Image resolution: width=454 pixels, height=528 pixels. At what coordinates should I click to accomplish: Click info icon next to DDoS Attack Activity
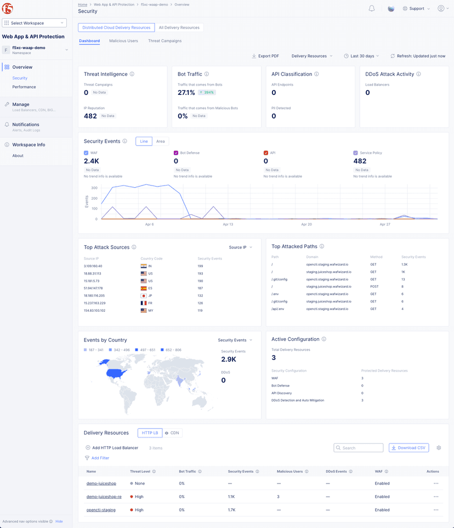(x=418, y=74)
